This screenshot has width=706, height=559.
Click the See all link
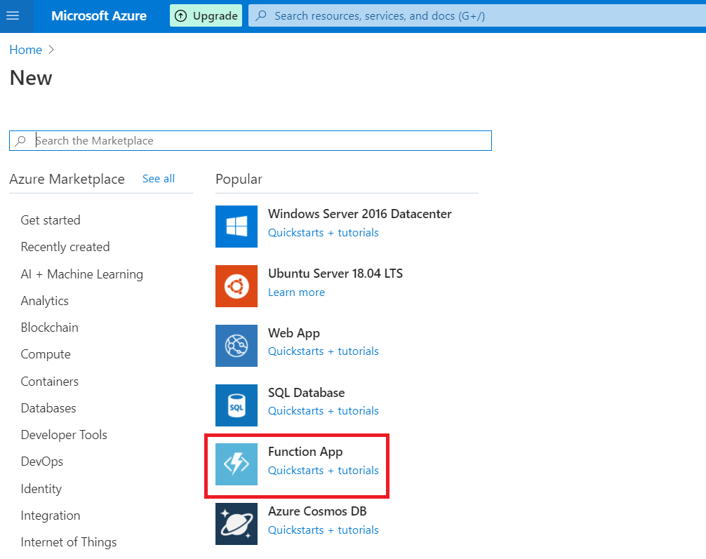(157, 178)
